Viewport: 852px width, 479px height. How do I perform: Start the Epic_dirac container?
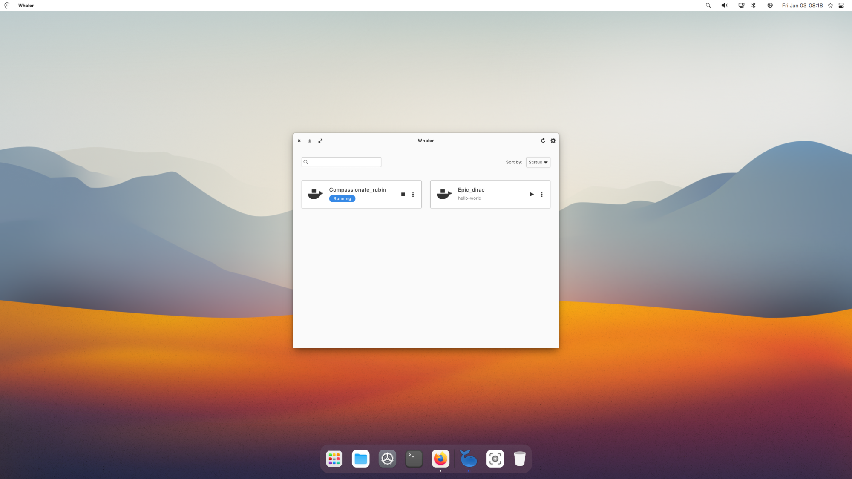[531, 194]
